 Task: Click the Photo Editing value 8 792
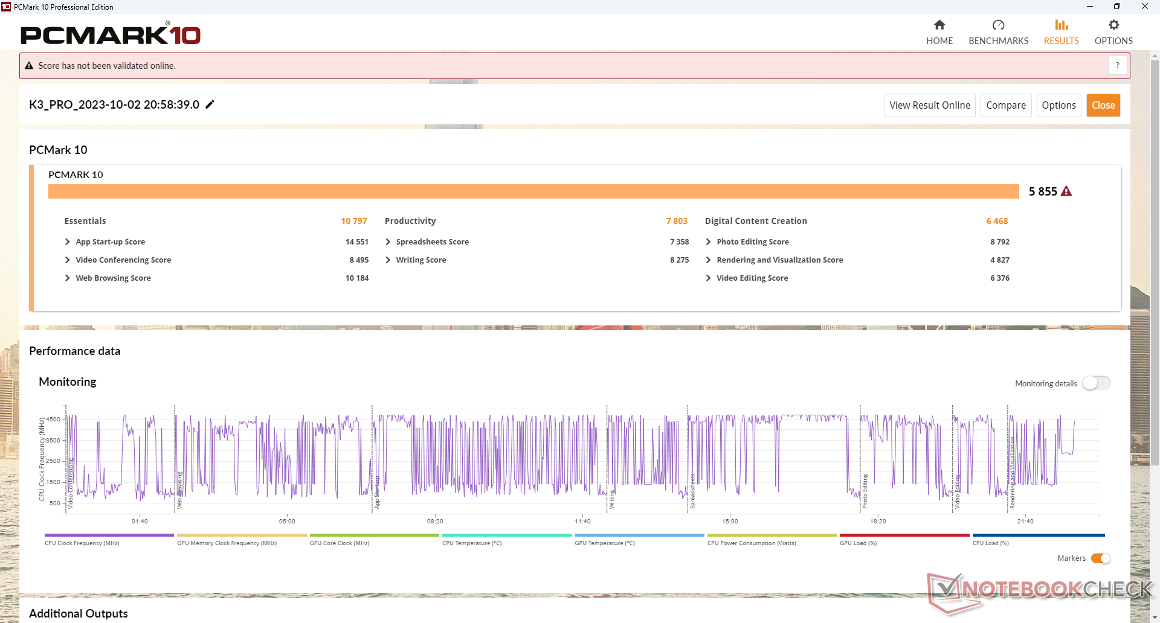(x=1000, y=241)
